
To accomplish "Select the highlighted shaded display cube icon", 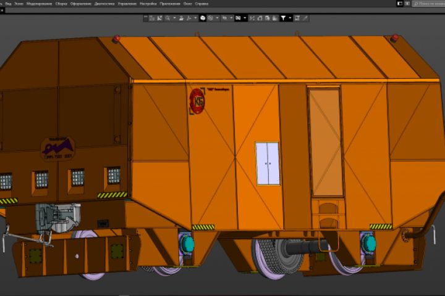I will (x=203, y=18).
